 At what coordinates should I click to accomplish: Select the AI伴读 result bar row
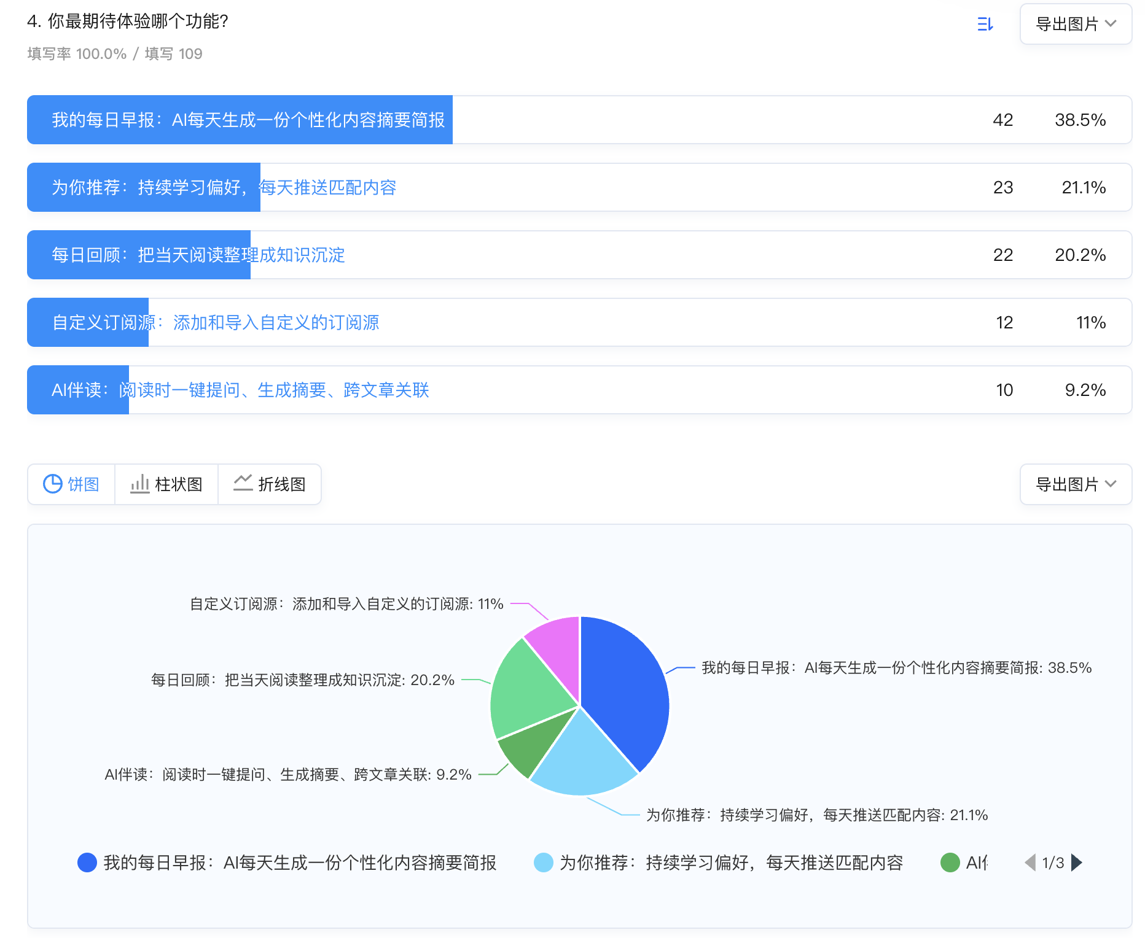(x=579, y=390)
